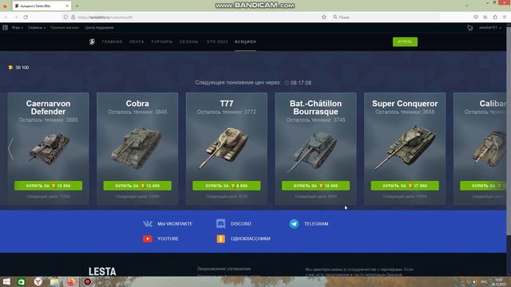
Task: Click the Caernarvon Defender tank image
Action: coord(49,149)
